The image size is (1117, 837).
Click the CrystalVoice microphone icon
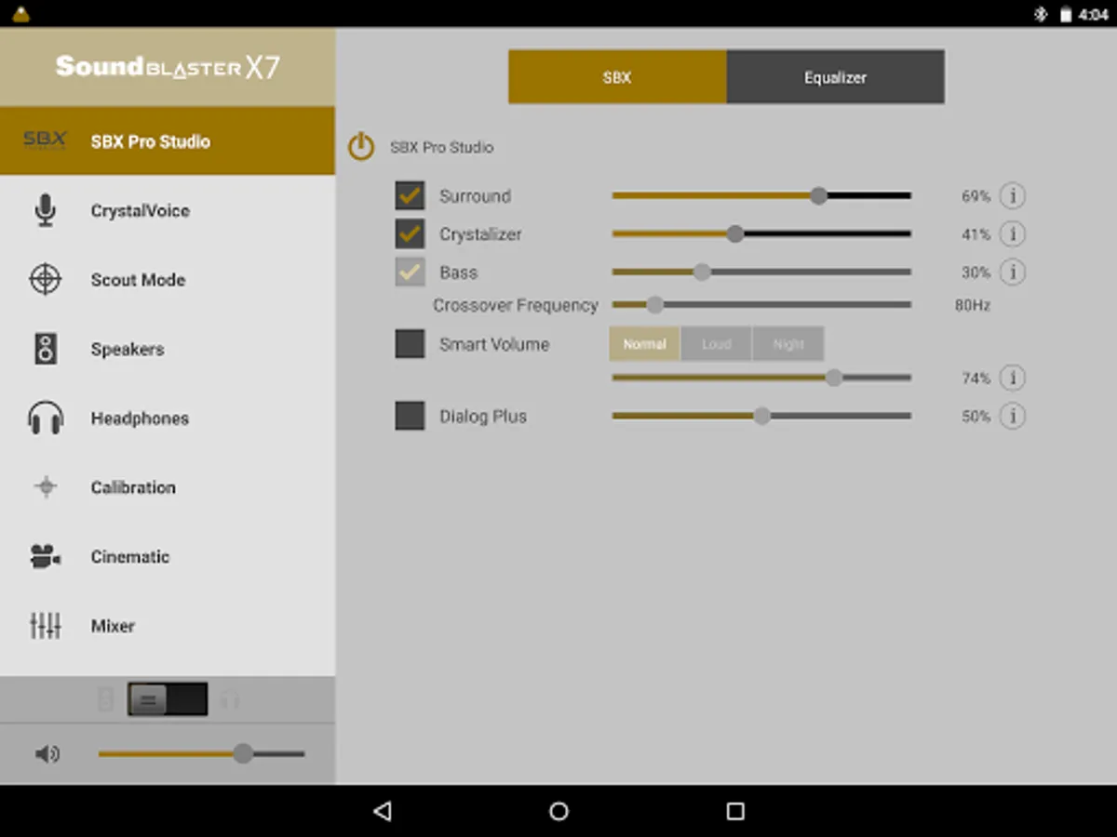click(45, 210)
